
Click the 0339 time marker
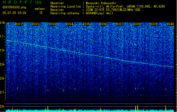tap(154, 24)
